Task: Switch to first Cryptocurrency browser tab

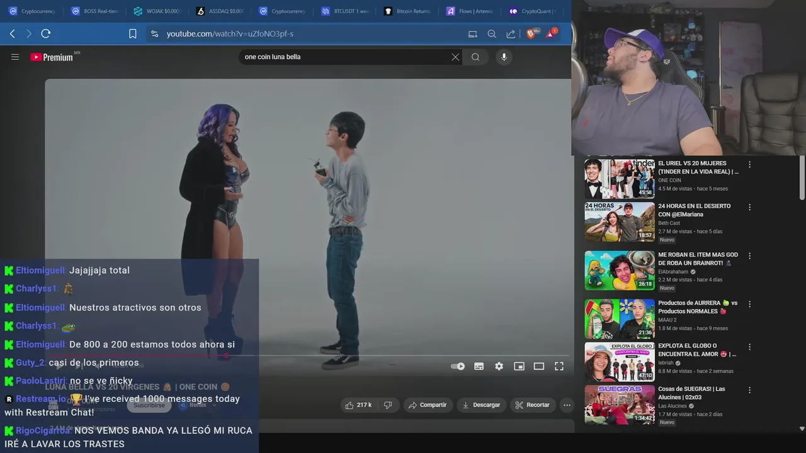Action: pos(33,11)
